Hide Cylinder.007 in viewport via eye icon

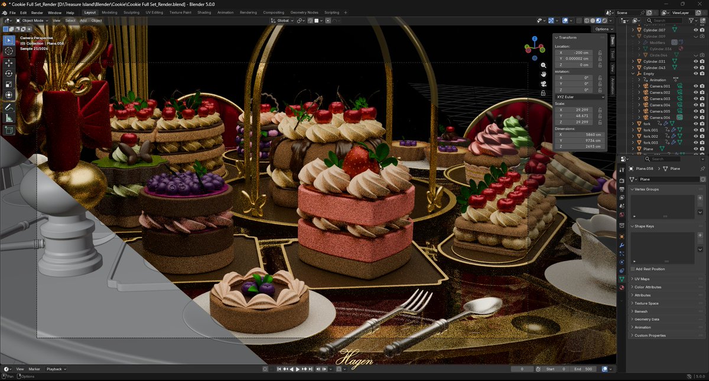click(695, 30)
